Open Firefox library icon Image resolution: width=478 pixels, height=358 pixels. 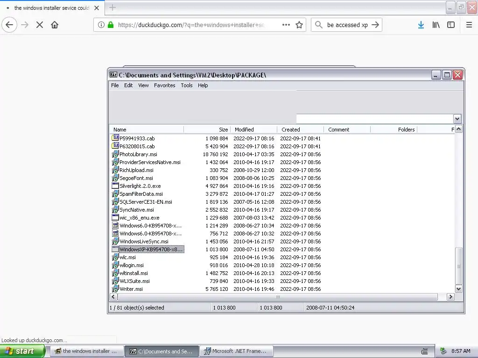pyautogui.click(x=436, y=25)
